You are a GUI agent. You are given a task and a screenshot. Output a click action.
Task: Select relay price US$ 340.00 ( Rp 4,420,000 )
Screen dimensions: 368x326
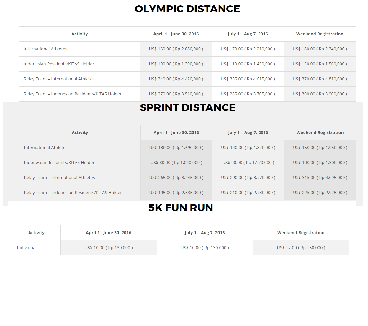(176, 79)
